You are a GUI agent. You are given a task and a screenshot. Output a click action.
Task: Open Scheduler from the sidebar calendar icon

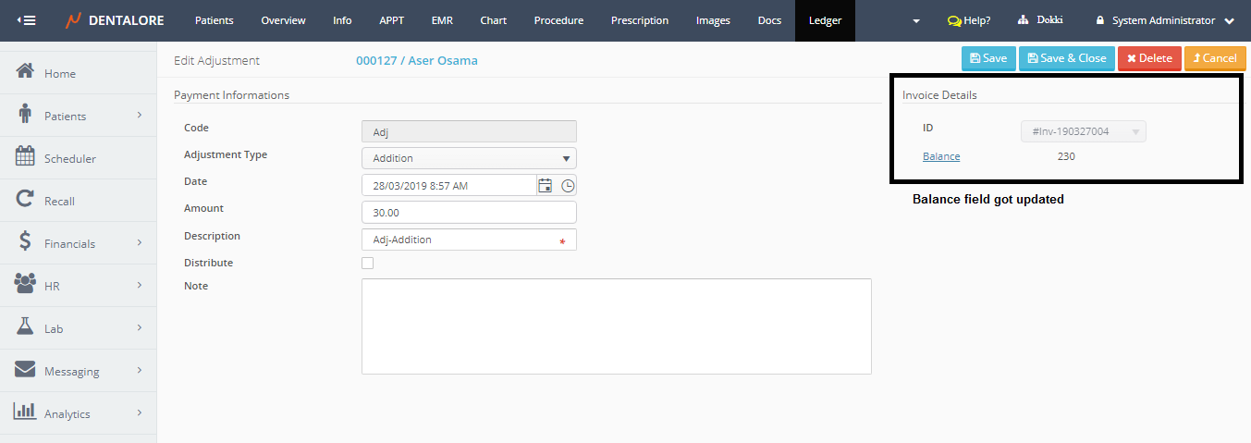click(x=26, y=157)
